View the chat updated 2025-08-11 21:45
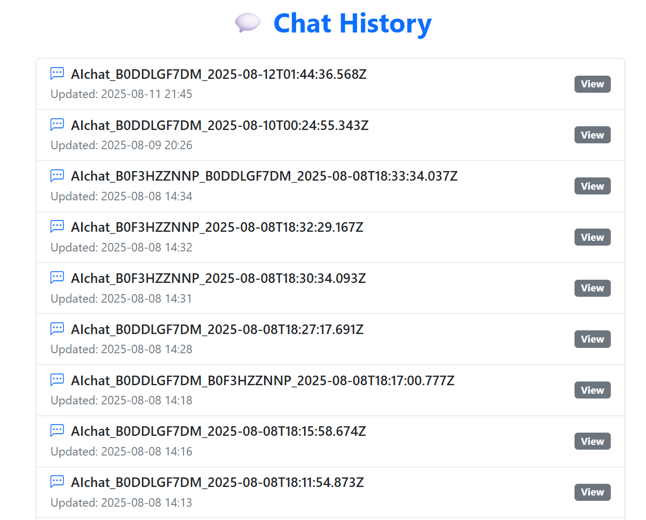Viewport: 646px width, 520px height. pyautogui.click(x=592, y=84)
